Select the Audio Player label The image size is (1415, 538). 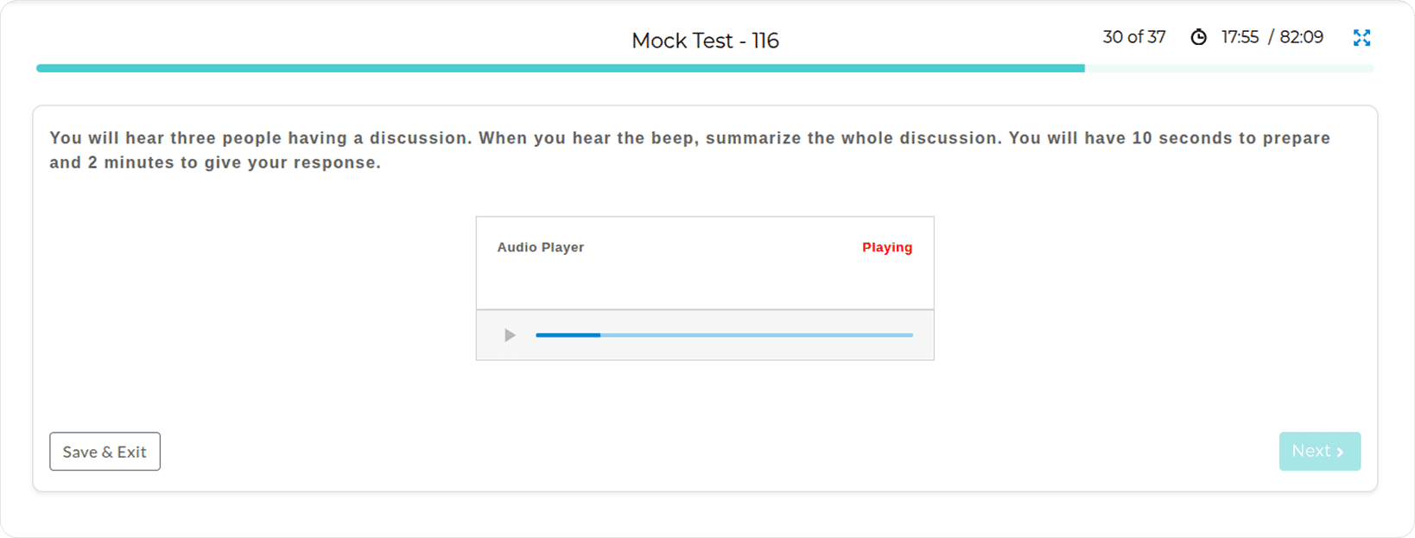tap(540, 247)
